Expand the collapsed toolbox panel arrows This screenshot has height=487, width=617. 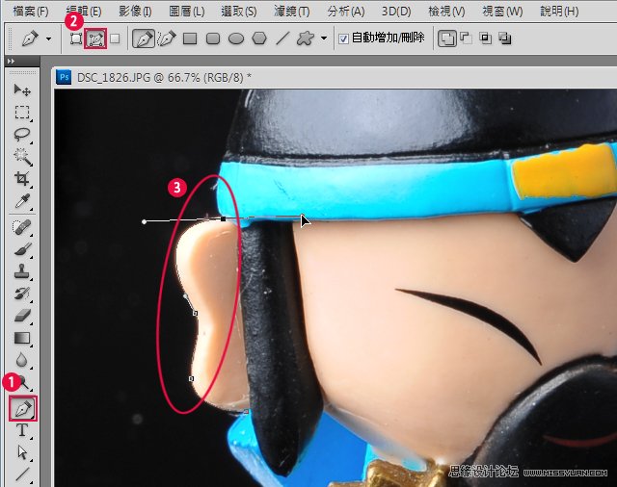(x=12, y=61)
